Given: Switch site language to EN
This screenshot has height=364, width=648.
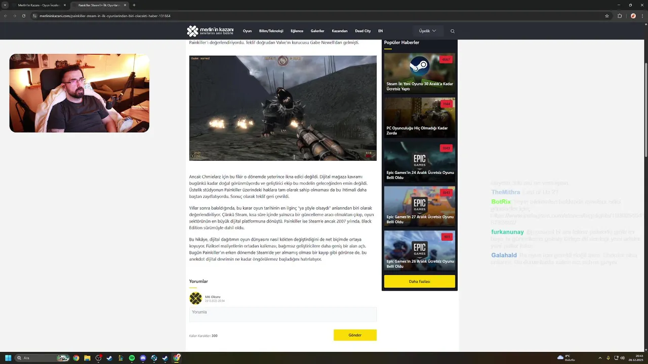Looking at the screenshot, I should pos(381,31).
